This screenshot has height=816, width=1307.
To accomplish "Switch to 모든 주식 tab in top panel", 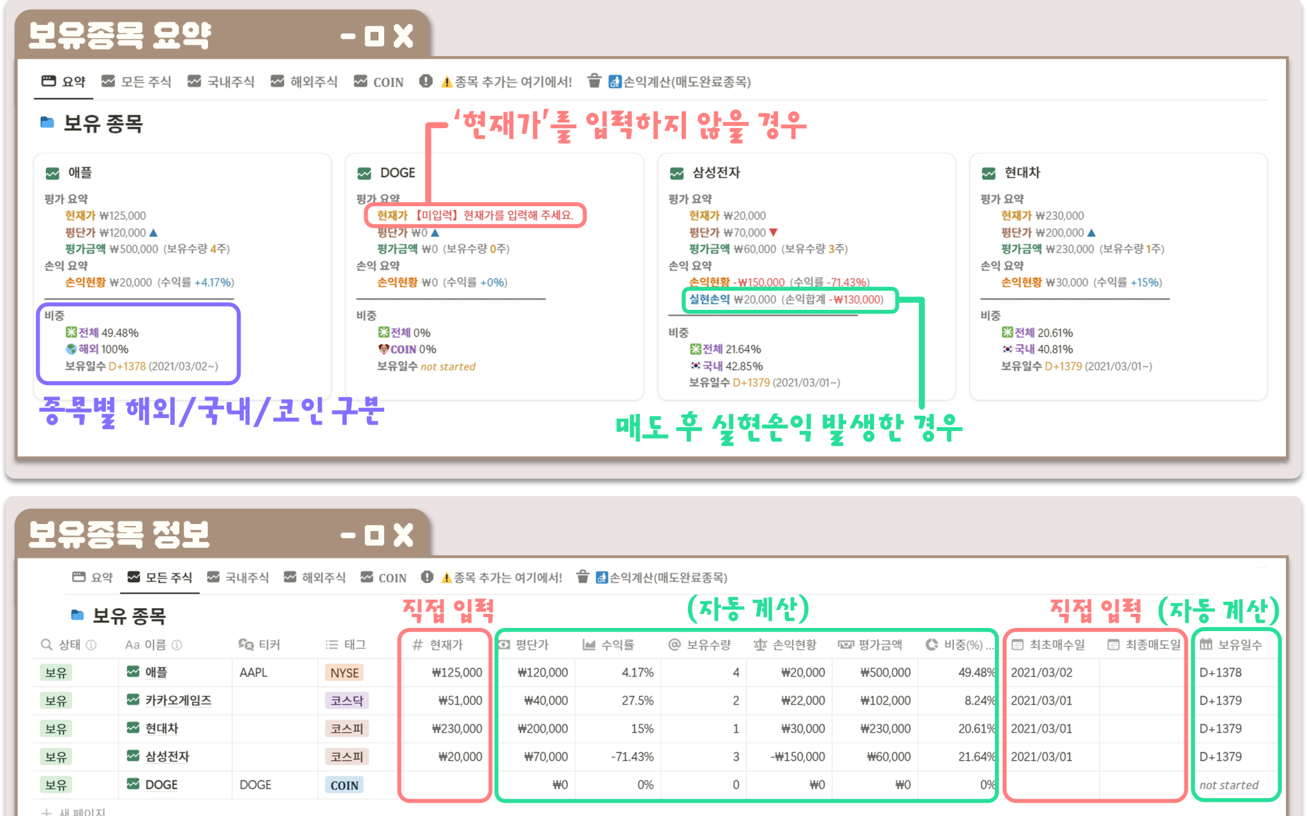I will (137, 82).
